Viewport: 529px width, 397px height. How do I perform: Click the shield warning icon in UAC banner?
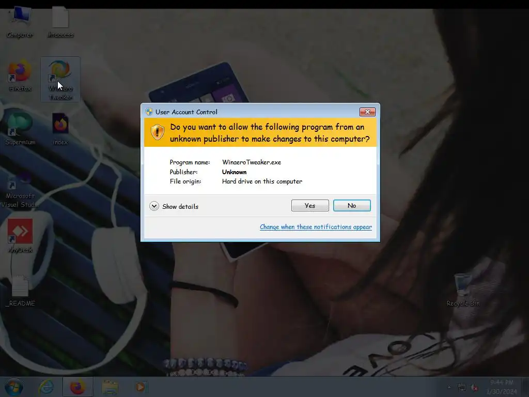[157, 132]
